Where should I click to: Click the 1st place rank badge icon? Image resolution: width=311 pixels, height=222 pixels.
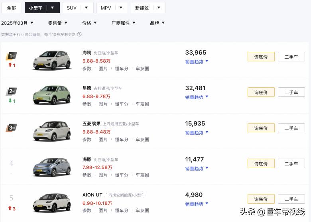point(11,56)
